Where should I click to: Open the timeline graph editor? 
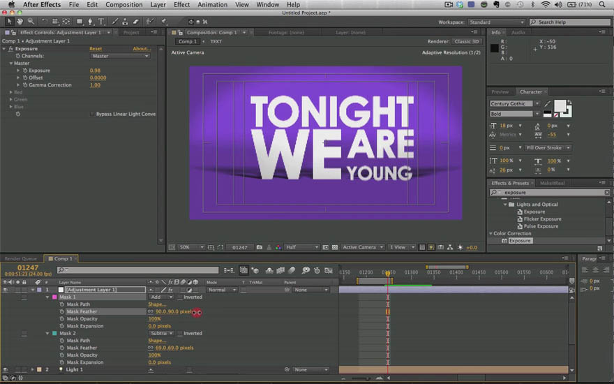(329, 270)
